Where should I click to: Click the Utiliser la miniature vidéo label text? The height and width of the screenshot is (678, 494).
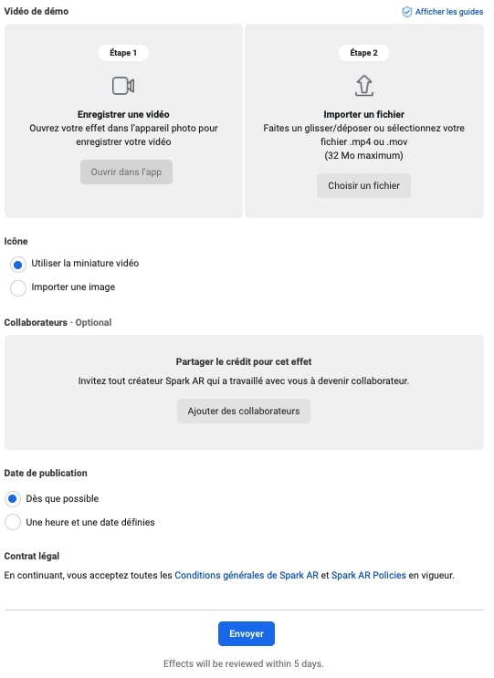click(85, 263)
